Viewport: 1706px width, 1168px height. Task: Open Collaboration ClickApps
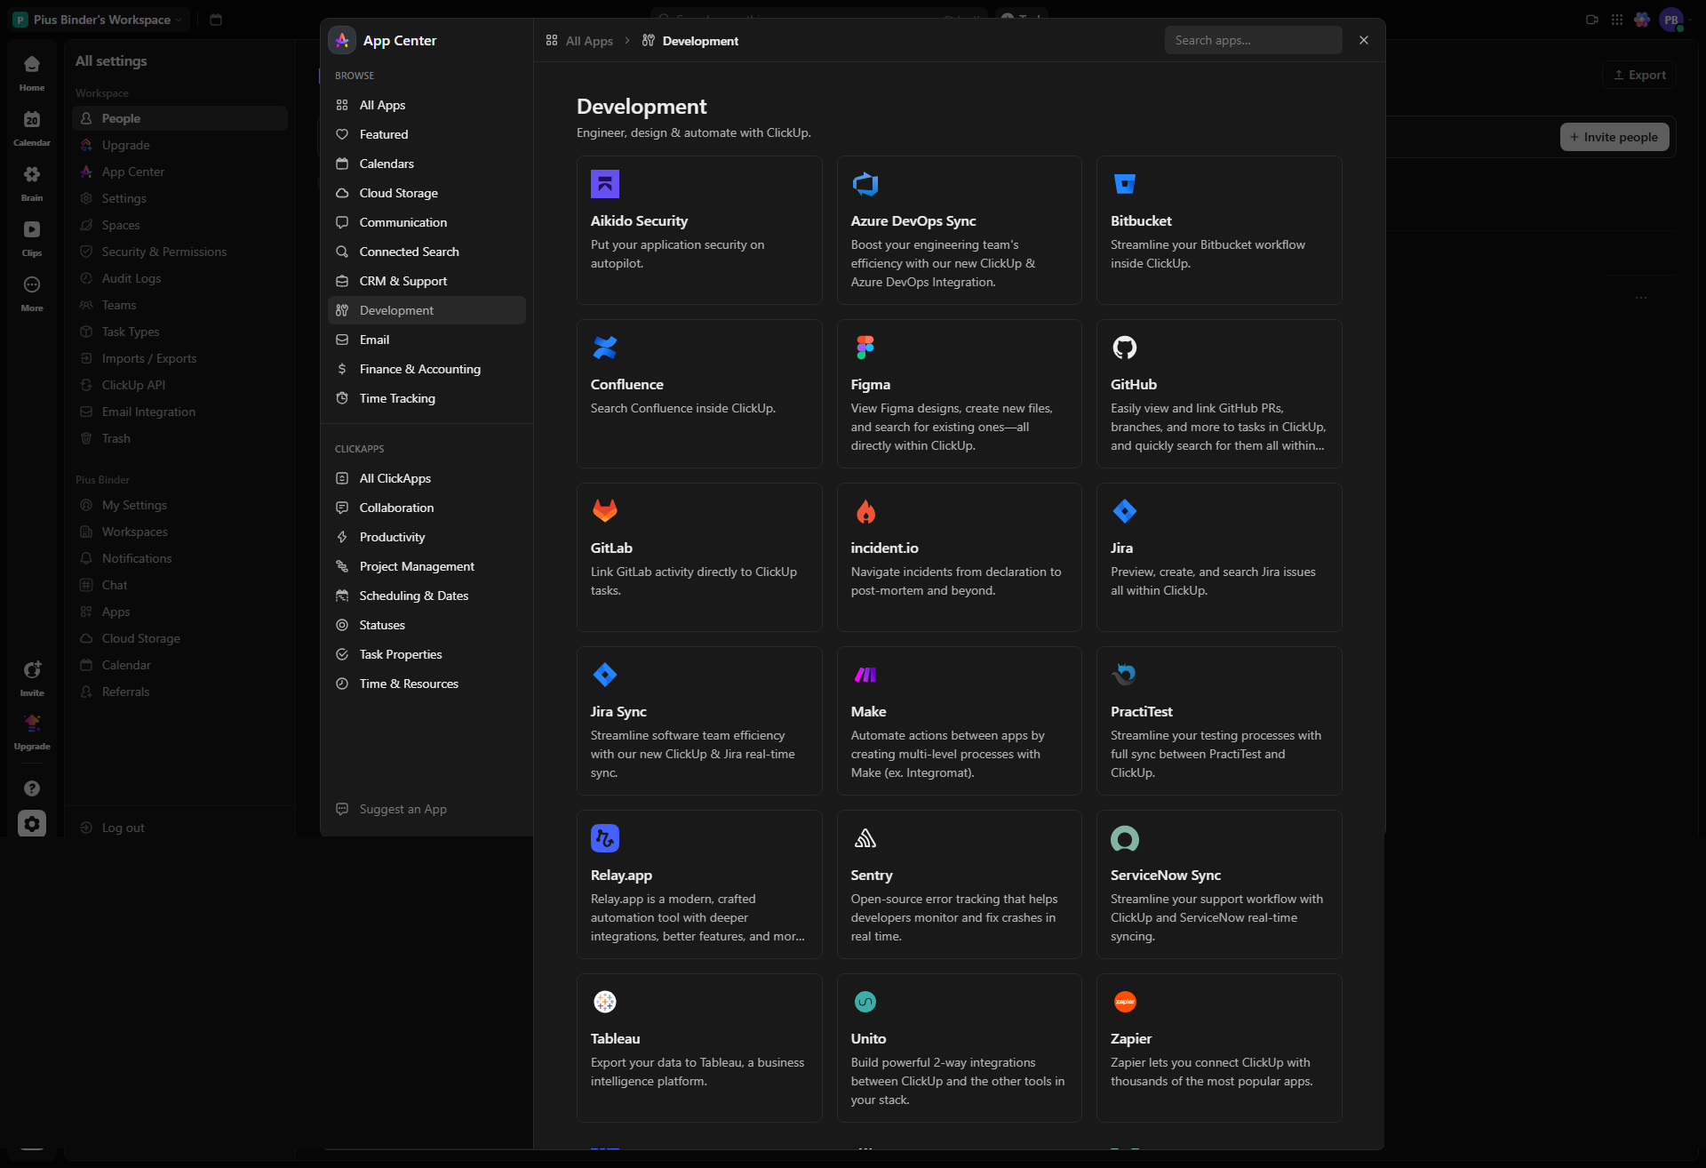pos(426,508)
